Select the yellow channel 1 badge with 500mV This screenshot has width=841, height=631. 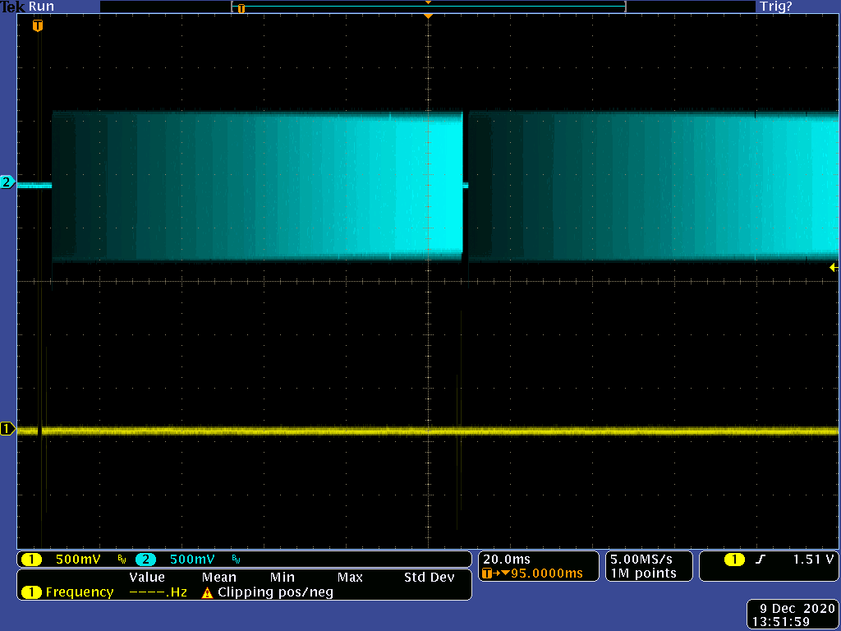tap(31, 560)
